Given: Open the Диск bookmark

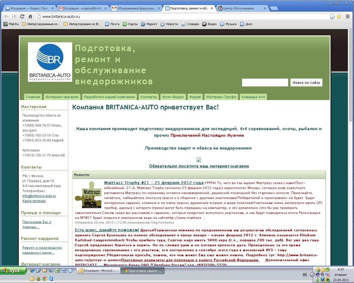Looking at the screenshot, I should point(246,24).
